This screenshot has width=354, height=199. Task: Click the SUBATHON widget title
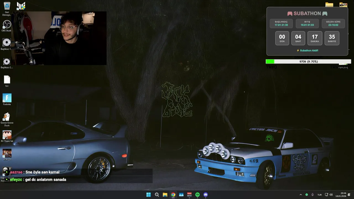307,14
